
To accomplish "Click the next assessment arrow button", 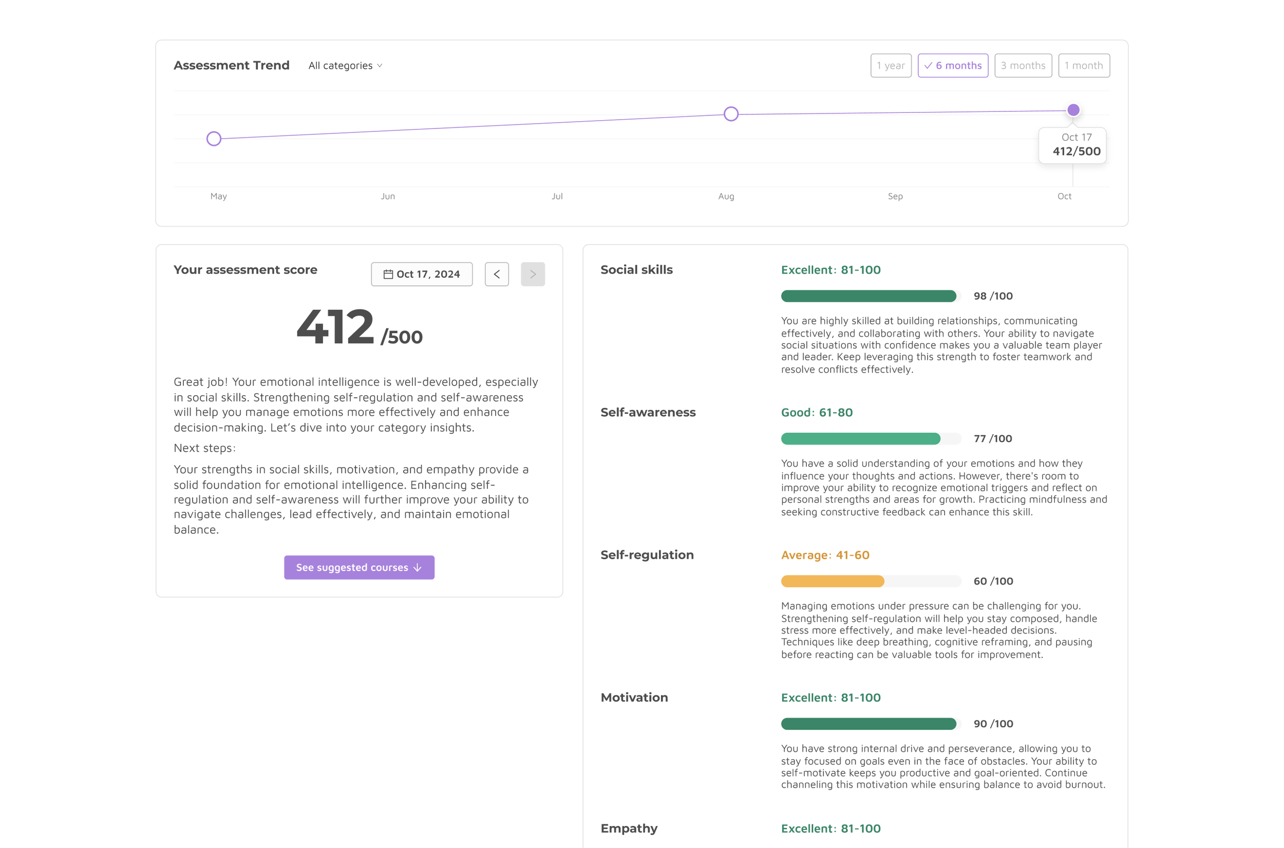I will tap(533, 274).
